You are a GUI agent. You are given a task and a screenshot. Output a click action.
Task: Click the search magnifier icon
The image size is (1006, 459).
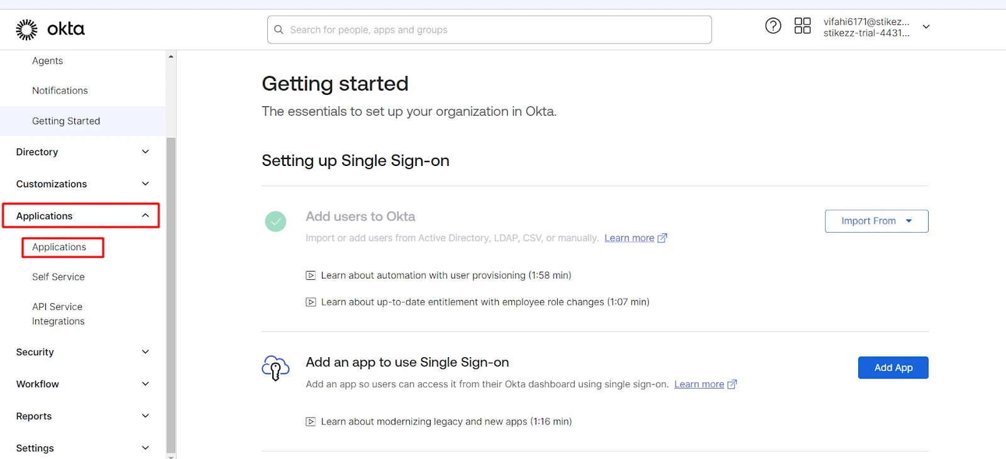point(279,30)
